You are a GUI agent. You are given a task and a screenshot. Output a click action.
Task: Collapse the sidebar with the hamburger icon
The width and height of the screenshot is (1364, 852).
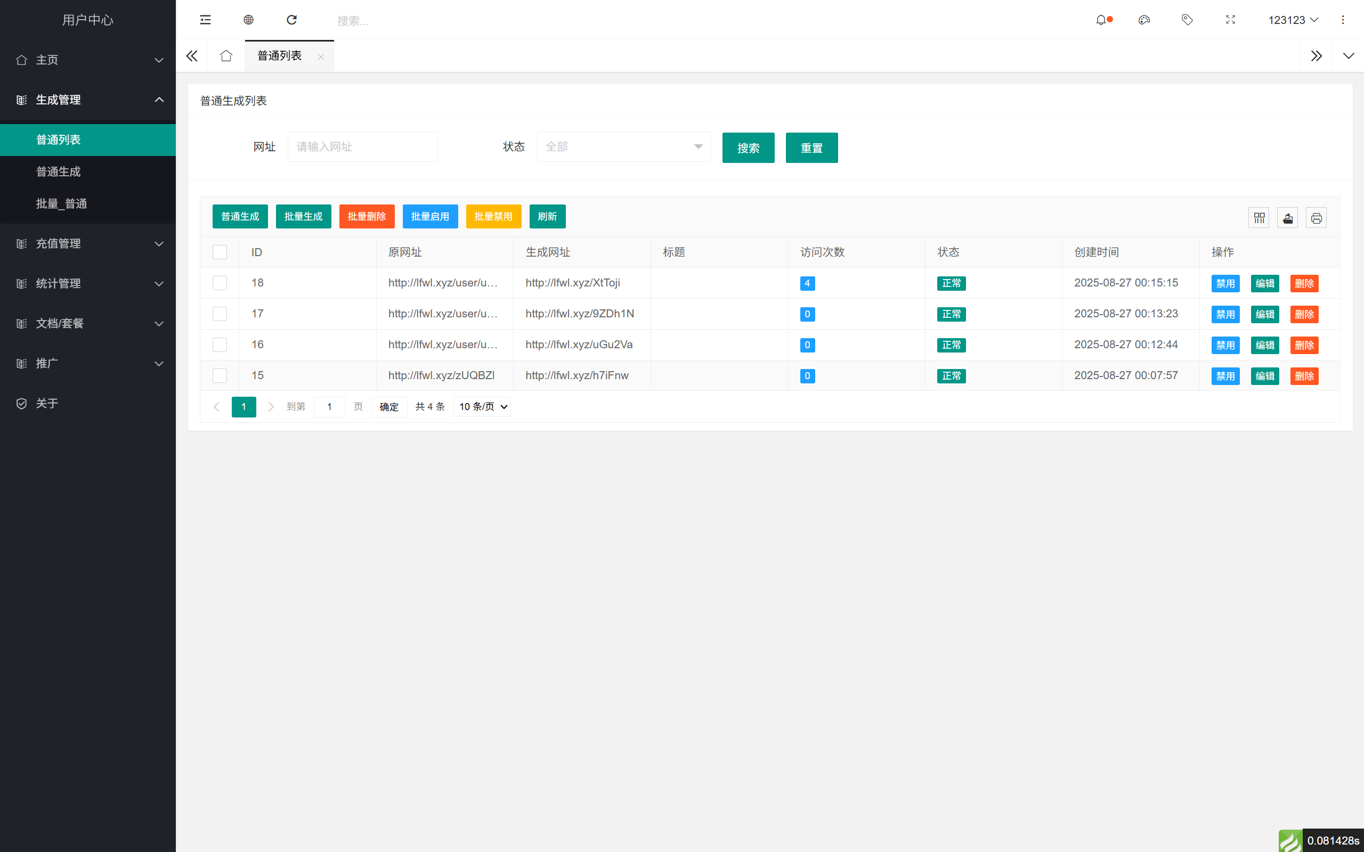point(205,20)
